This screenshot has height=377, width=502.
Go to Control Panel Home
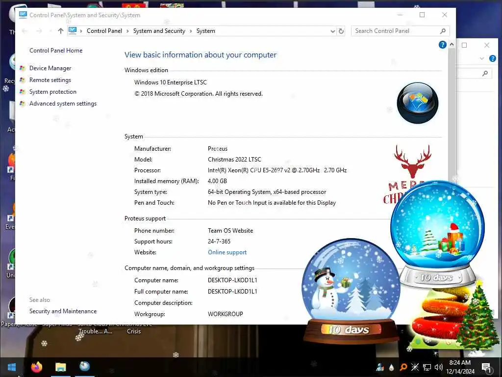pyautogui.click(x=56, y=51)
